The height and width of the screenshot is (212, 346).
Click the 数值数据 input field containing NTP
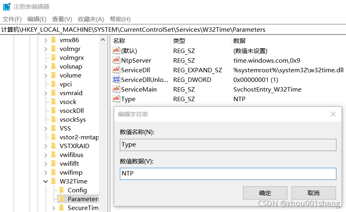pyautogui.click(x=228, y=174)
